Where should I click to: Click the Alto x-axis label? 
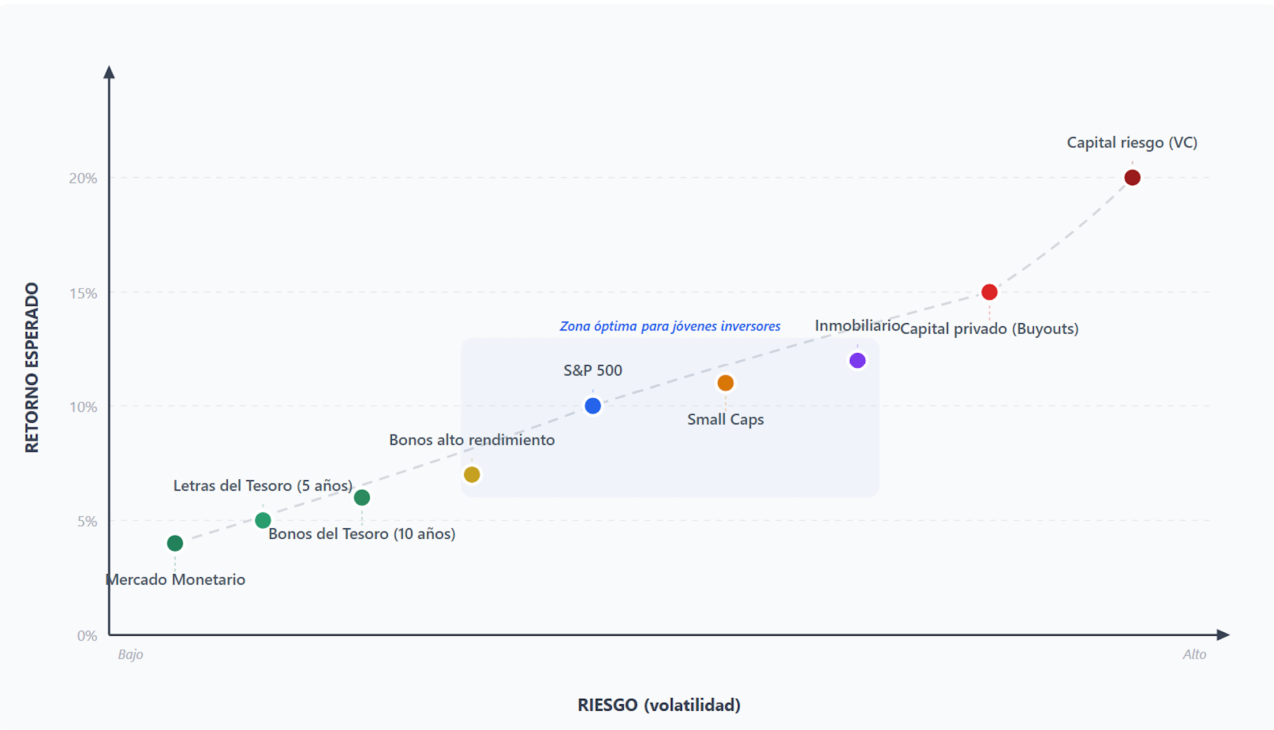1194,654
